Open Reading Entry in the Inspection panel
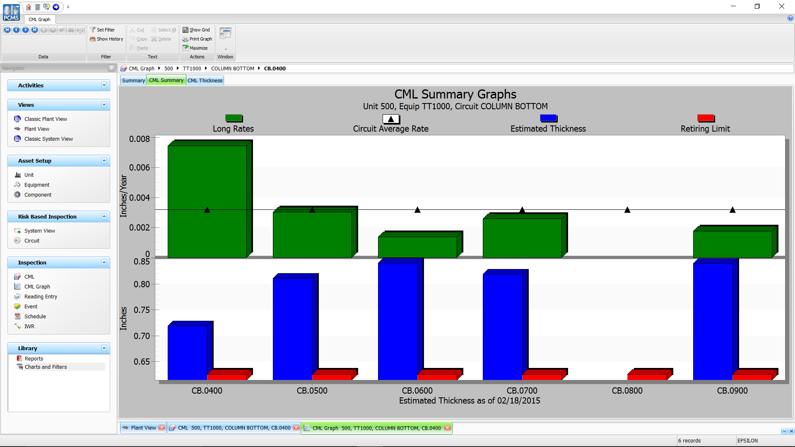The width and height of the screenshot is (795, 447). [x=40, y=296]
